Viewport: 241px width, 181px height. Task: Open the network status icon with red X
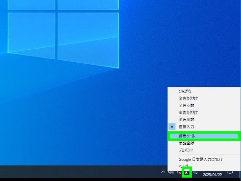[x=179, y=172]
